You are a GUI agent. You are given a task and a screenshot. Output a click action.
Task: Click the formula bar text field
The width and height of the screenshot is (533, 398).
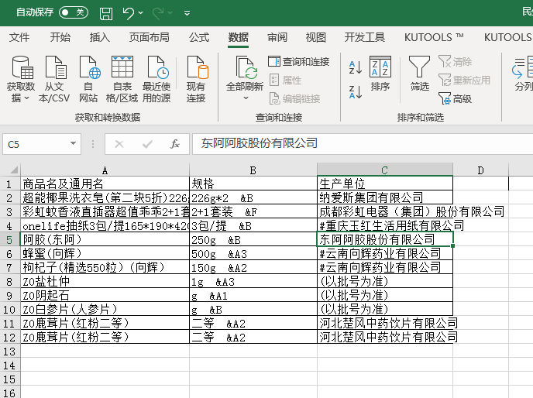363,144
